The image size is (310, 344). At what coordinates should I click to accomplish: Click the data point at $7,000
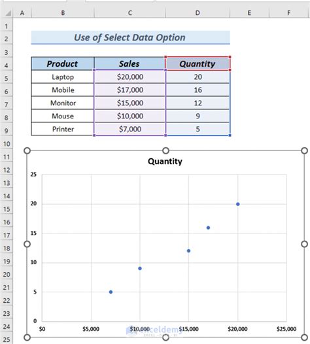(x=111, y=292)
